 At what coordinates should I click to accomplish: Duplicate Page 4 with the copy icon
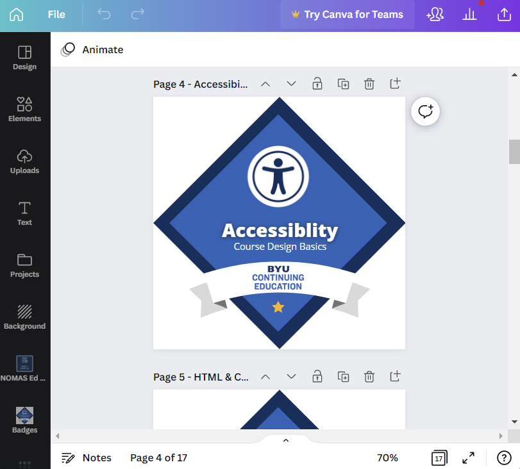point(344,83)
